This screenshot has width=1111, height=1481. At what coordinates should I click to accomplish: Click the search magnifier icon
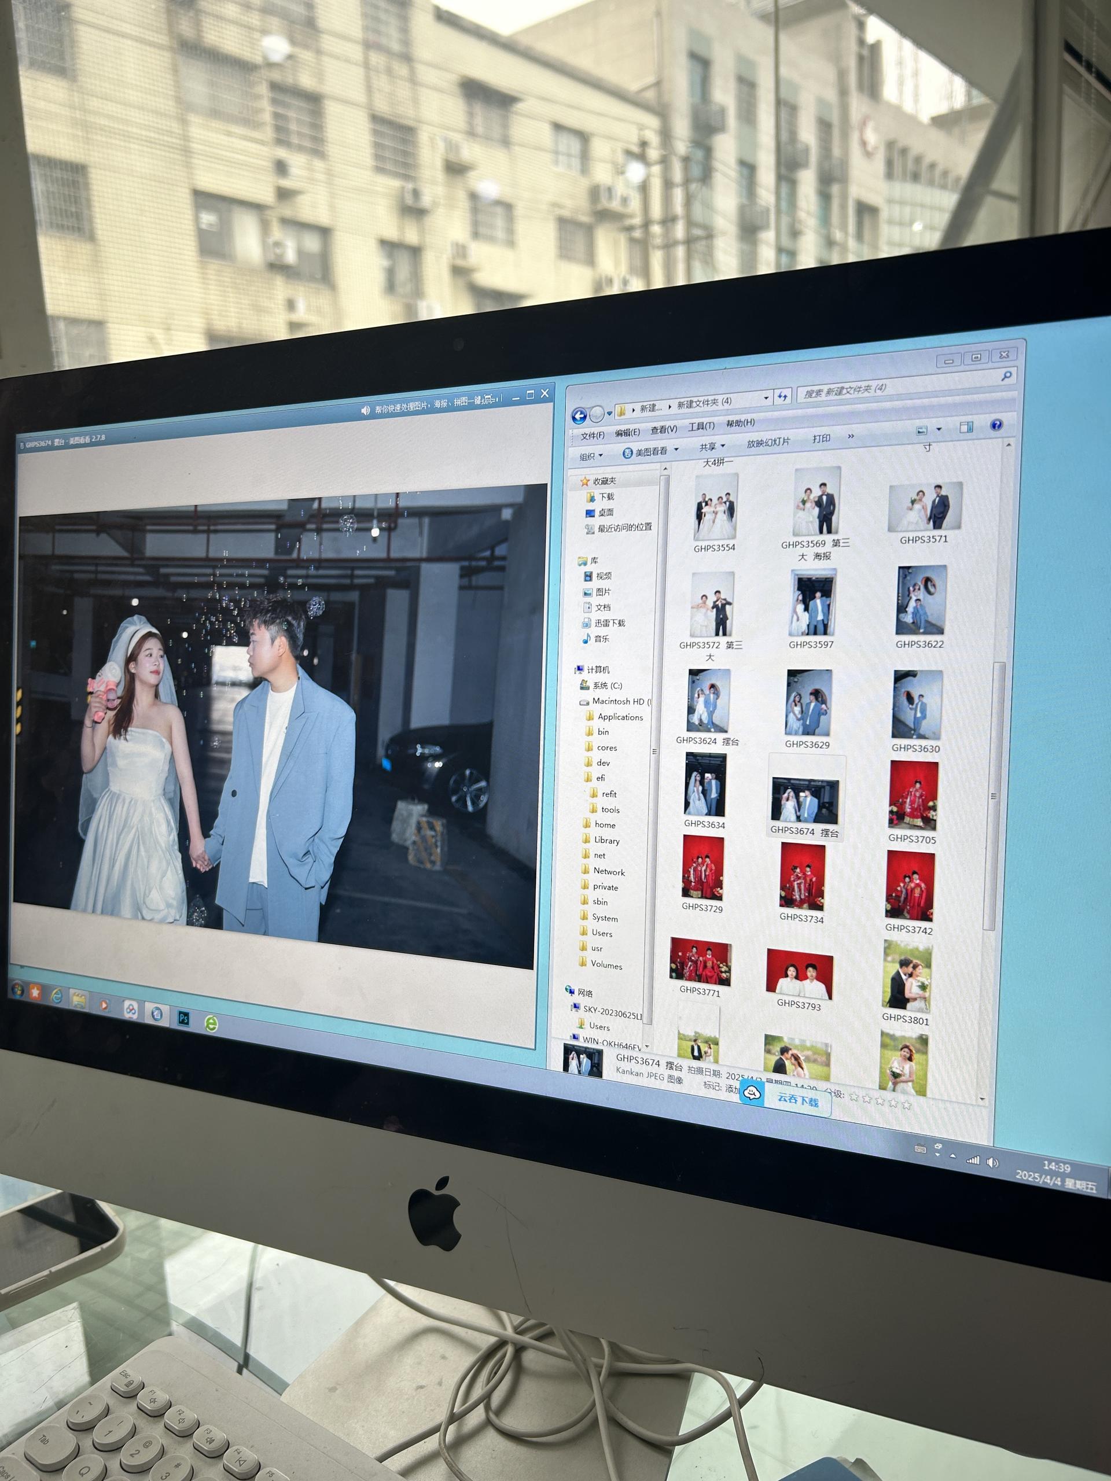1006,376
